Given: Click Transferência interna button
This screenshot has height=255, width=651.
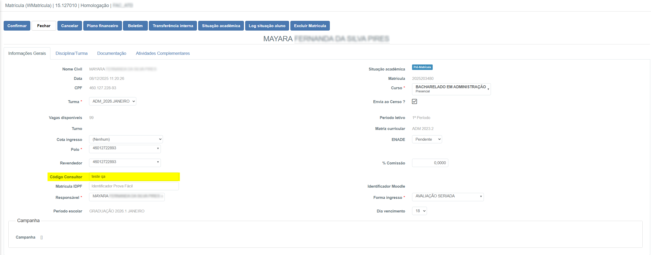Looking at the screenshot, I should click(x=173, y=26).
